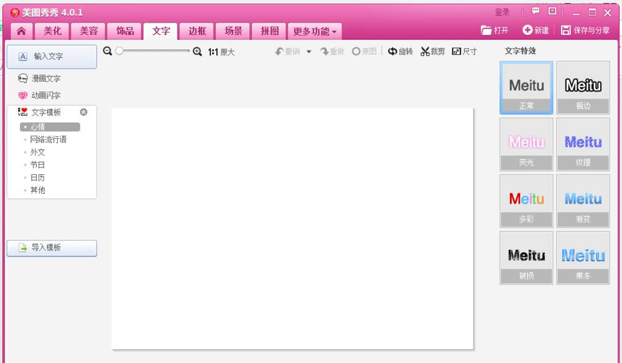Screen dimensions: 622x363
Task: Click the 导入模板 button
Action: click(52, 248)
